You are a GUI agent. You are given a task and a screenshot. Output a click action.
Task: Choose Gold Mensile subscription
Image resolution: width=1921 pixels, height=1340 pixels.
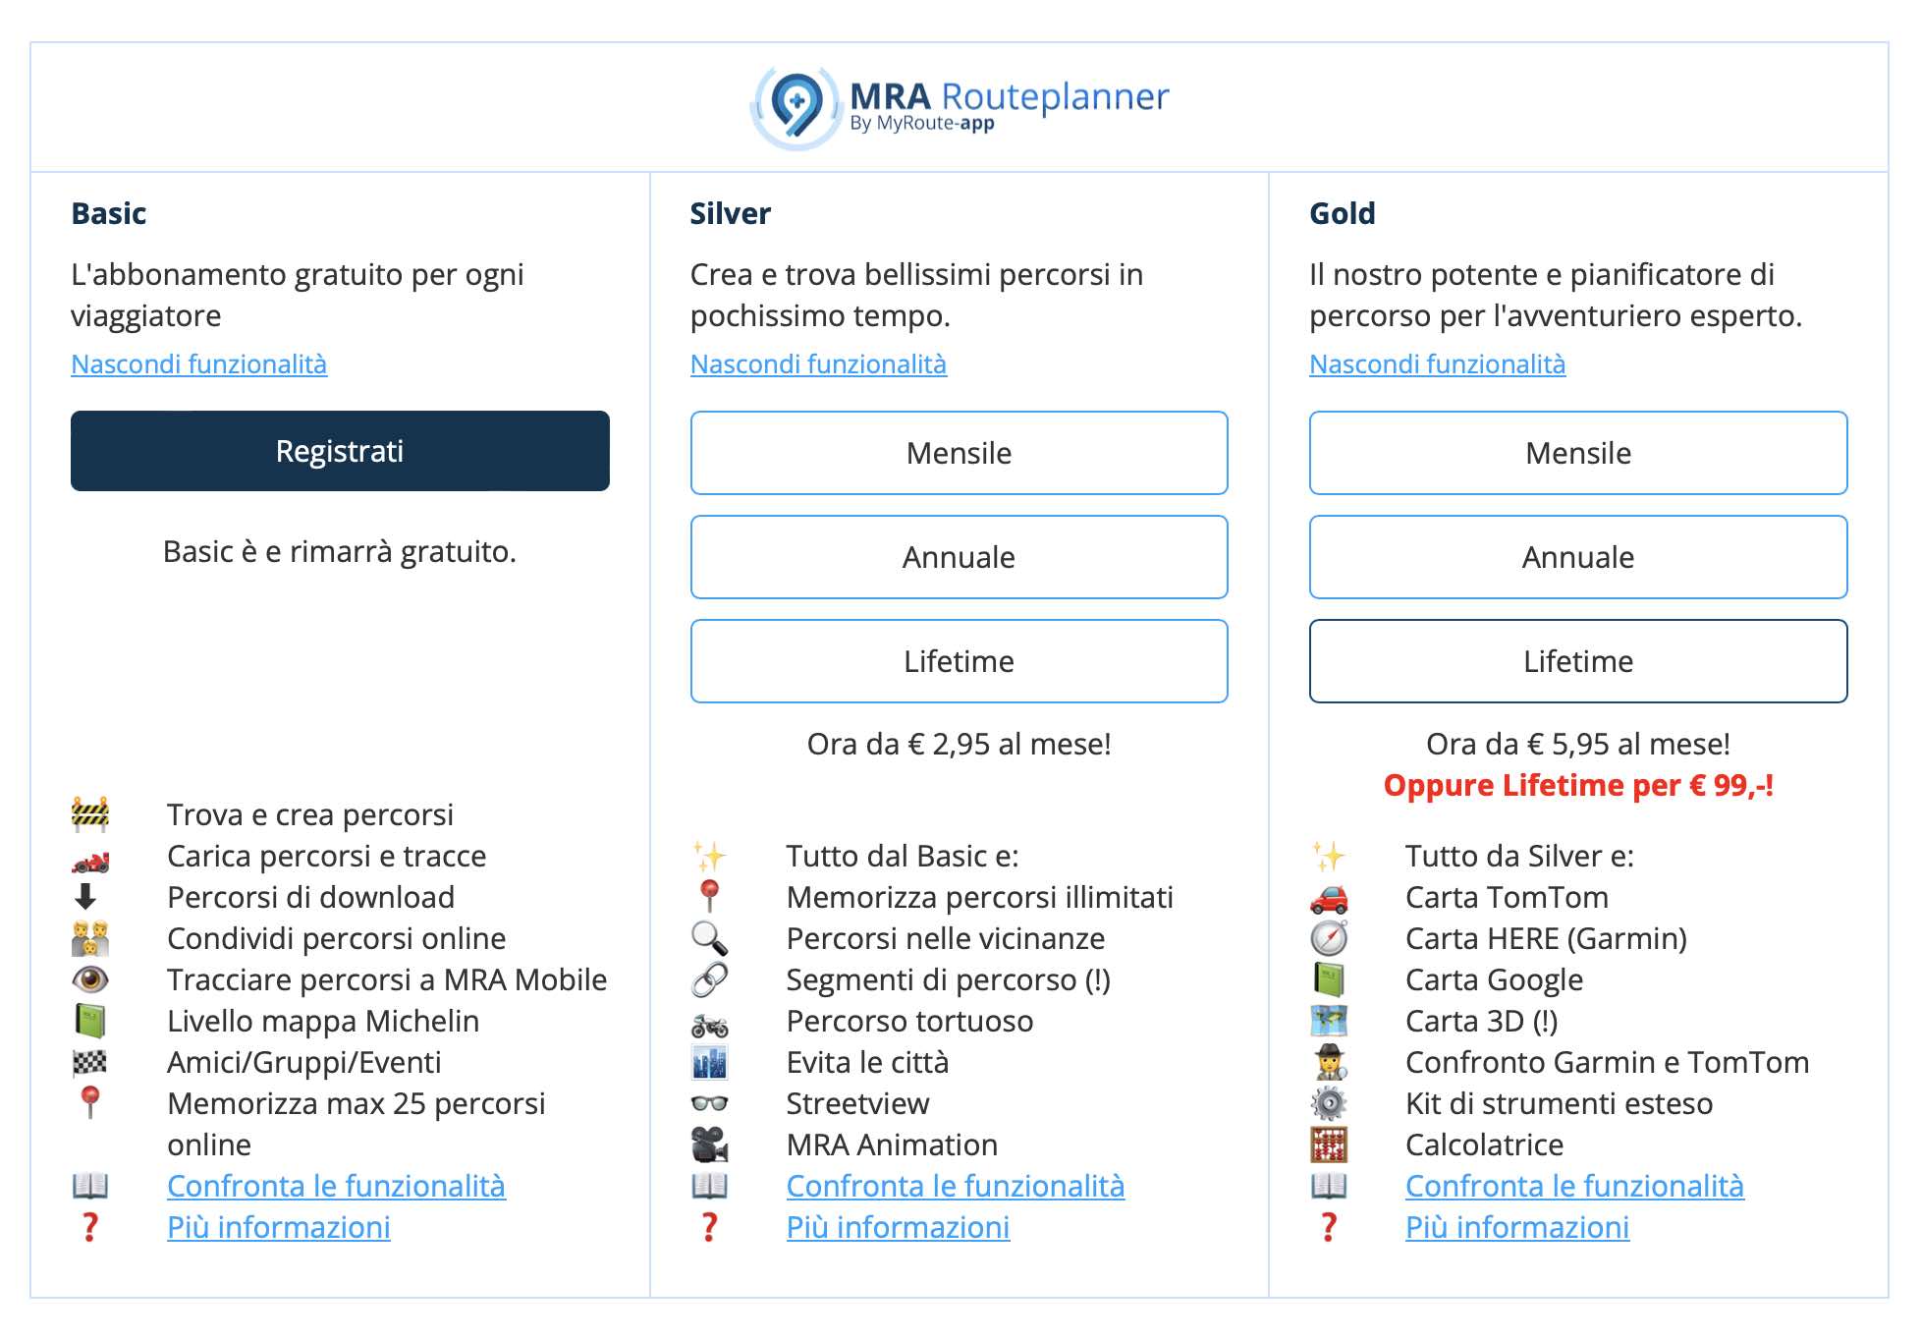pos(1578,453)
